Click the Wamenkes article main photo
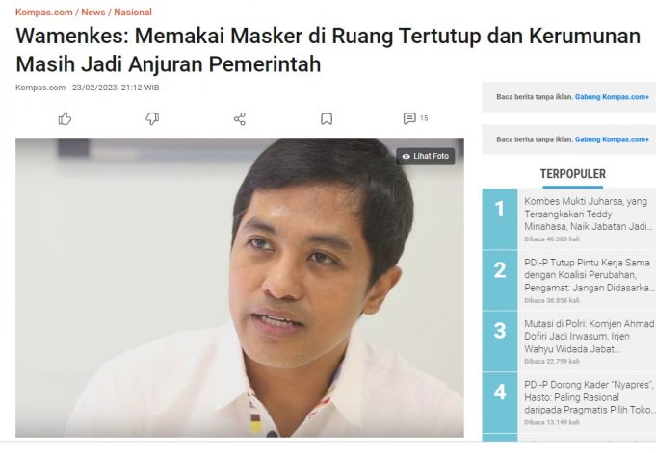Screen dimensions: 656x453 (x=240, y=288)
